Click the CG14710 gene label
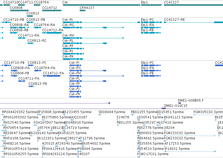Screen dimensions: 223x158 [11, 2]
